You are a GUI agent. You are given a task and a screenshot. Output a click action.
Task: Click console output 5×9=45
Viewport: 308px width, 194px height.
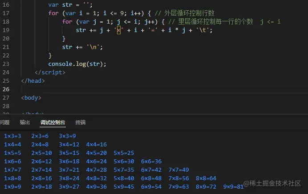(124, 187)
